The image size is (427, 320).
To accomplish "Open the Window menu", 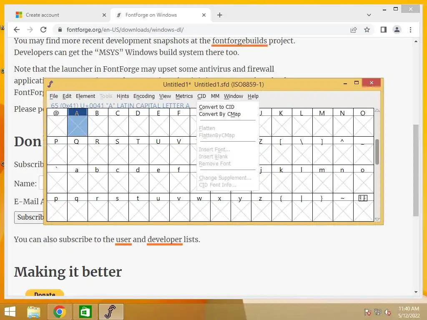I will pyautogui.click(x=234, y=96).
